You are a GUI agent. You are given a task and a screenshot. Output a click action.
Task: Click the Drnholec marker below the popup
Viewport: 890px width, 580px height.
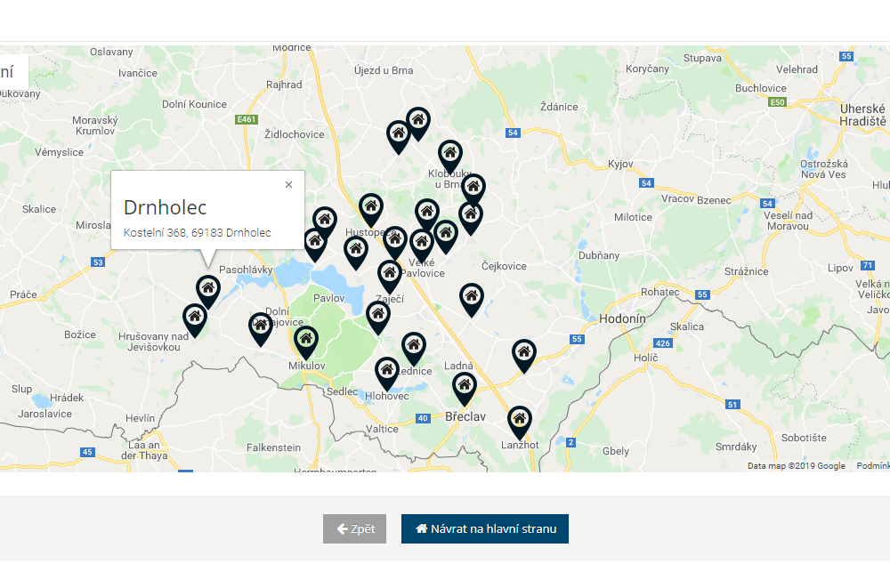208,289
